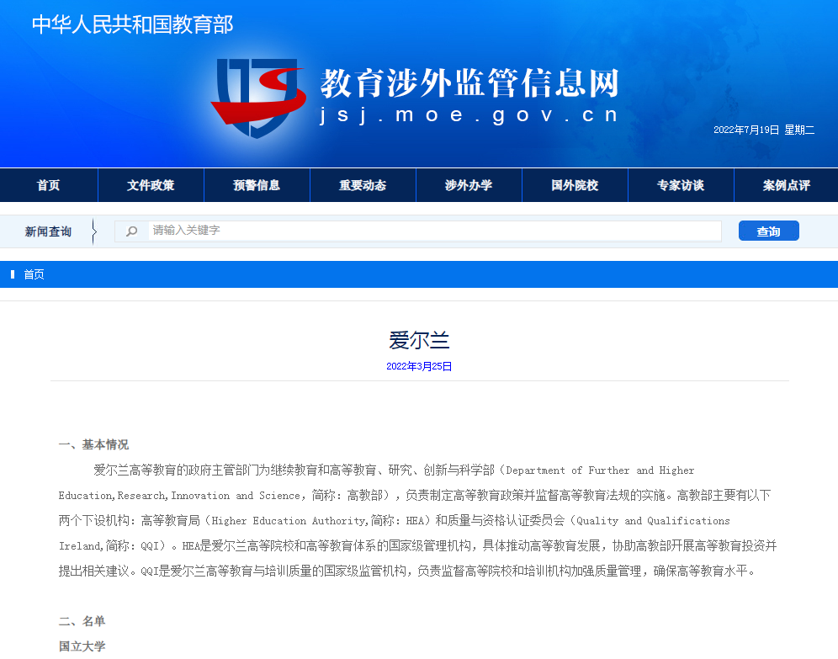The height and width of the screenshot is (659, 838).
Task: Click the 教育涉外监管信息网 site title
Action: pos(469,82)
